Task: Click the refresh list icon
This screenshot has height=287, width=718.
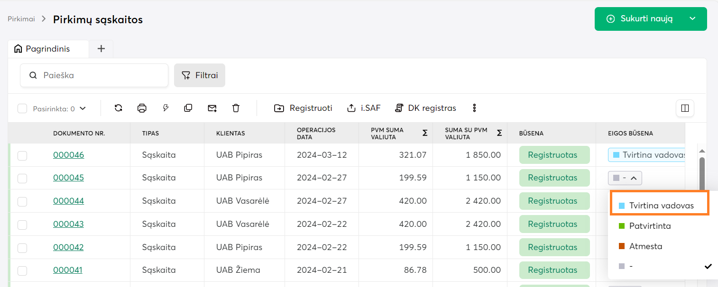Action: 119,108
